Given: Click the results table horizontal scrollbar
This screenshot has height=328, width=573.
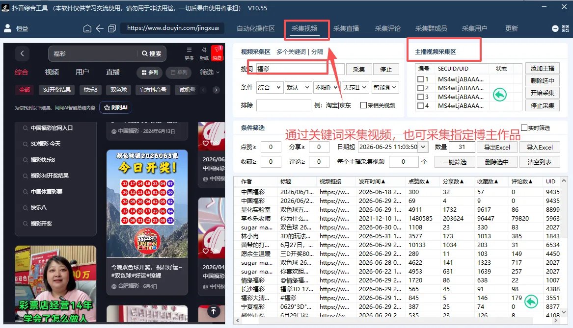Looking at the screenshot, I should [x=397, y=320].
